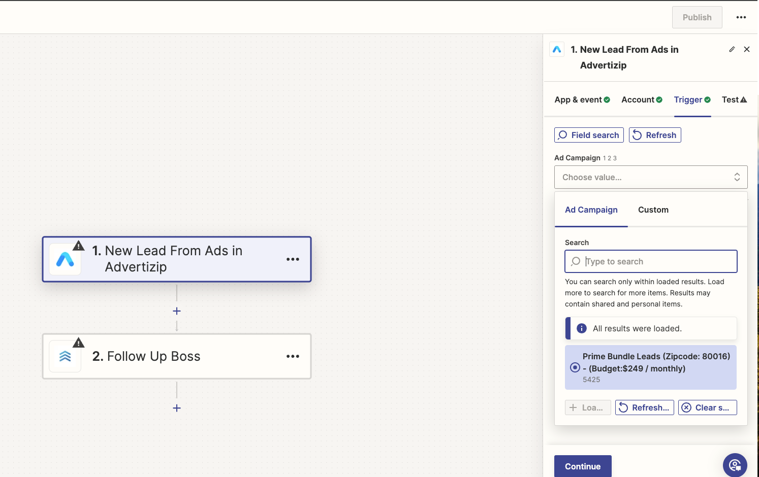Go to the Account tab

click(x=641, y=100)
